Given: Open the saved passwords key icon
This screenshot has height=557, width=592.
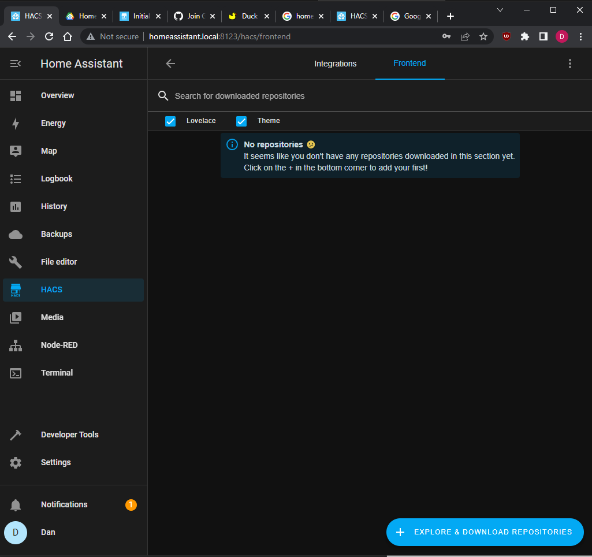Looking at the screenshot, I should tap(446, 36).
